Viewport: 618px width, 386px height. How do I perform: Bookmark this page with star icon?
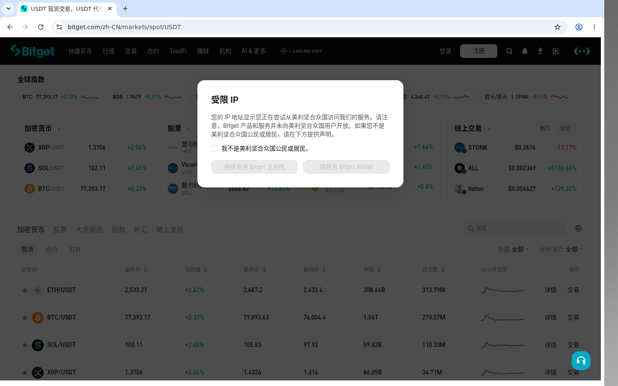(x=557, y=27)
